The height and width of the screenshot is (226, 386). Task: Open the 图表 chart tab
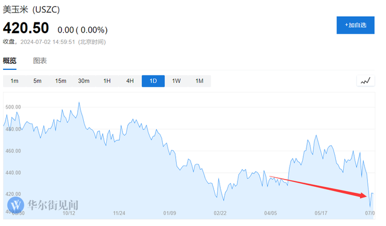click(x=40, y=60)
